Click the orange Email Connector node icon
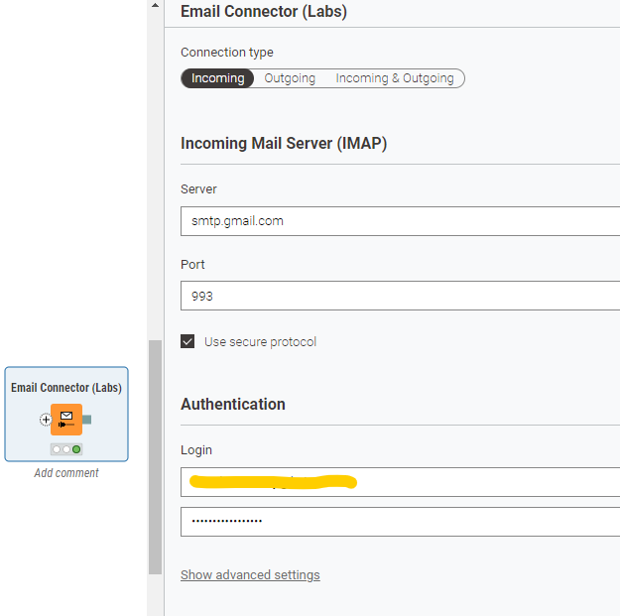The image size is (620, 616). 66,420
